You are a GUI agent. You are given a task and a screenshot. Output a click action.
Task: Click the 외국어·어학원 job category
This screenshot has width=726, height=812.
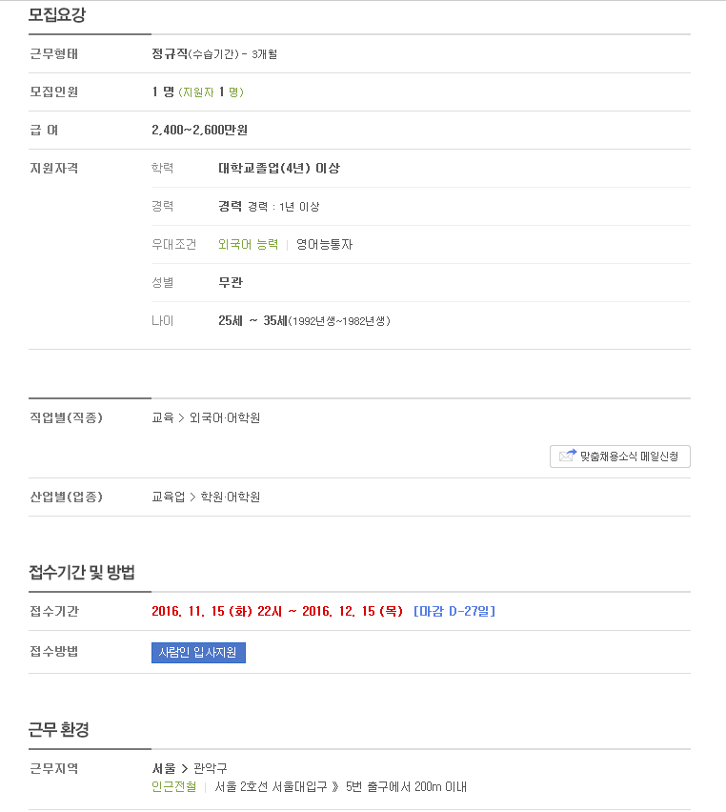tap(225, 417)
